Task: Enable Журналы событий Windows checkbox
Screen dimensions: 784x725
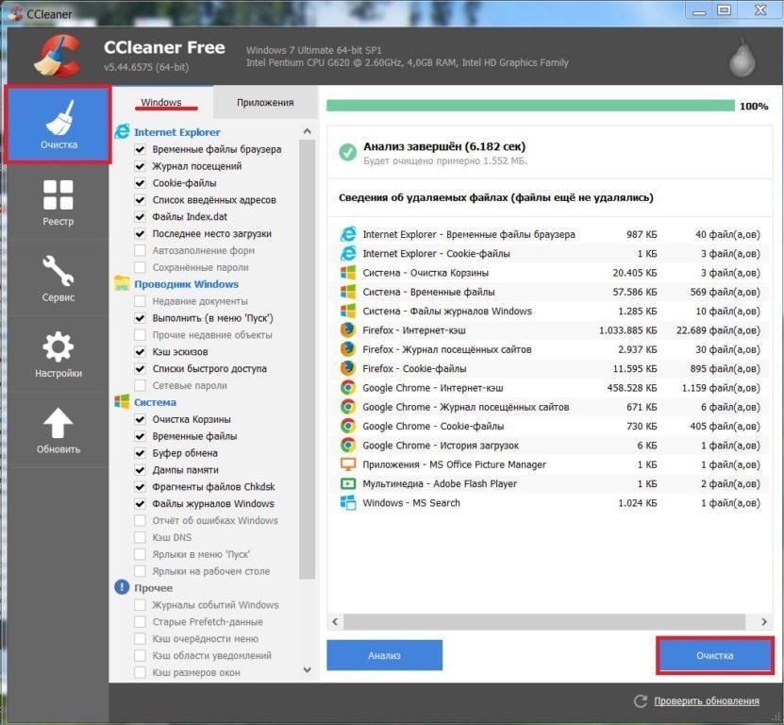Action: click(x=140, y=605)
